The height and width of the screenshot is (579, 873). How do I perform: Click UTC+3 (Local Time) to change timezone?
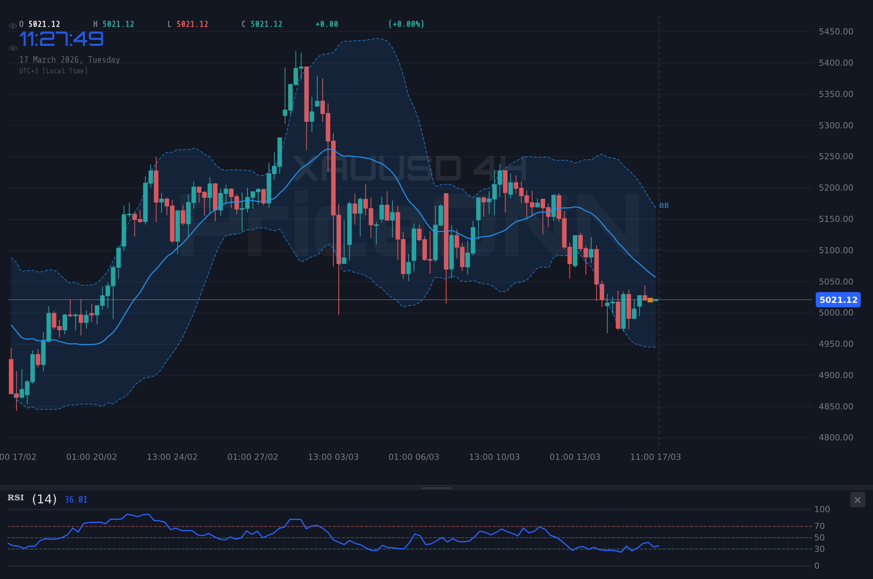tap(53, 71)
